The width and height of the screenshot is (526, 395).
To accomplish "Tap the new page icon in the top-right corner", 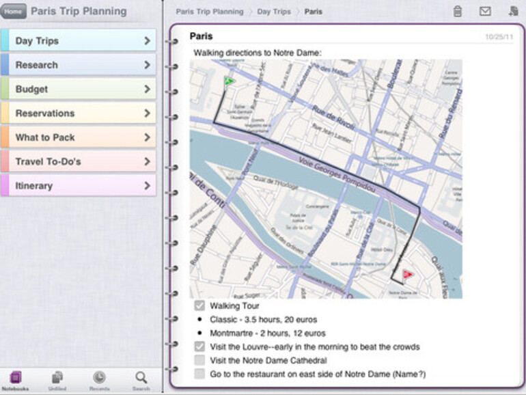I will (x=513, y=11).
